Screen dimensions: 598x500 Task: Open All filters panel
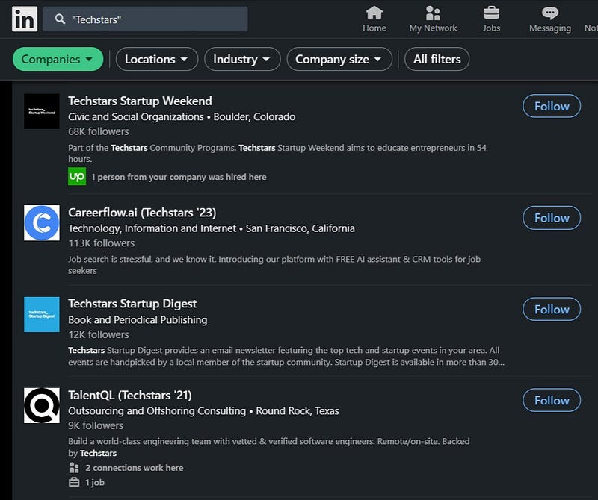point(437,59)
